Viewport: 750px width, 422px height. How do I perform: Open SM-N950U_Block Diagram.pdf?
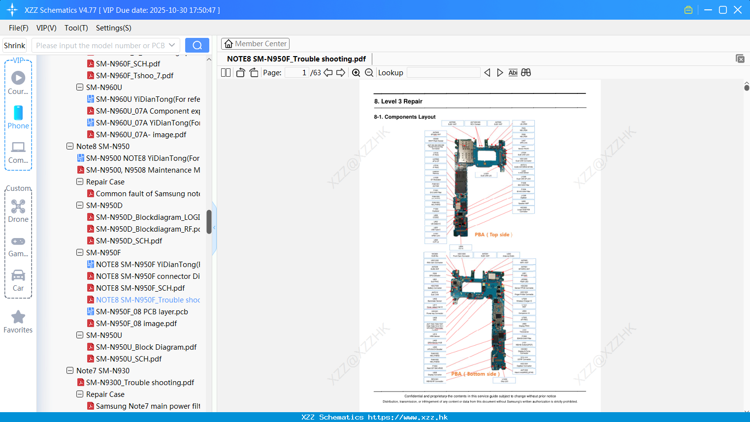(142, 347)
